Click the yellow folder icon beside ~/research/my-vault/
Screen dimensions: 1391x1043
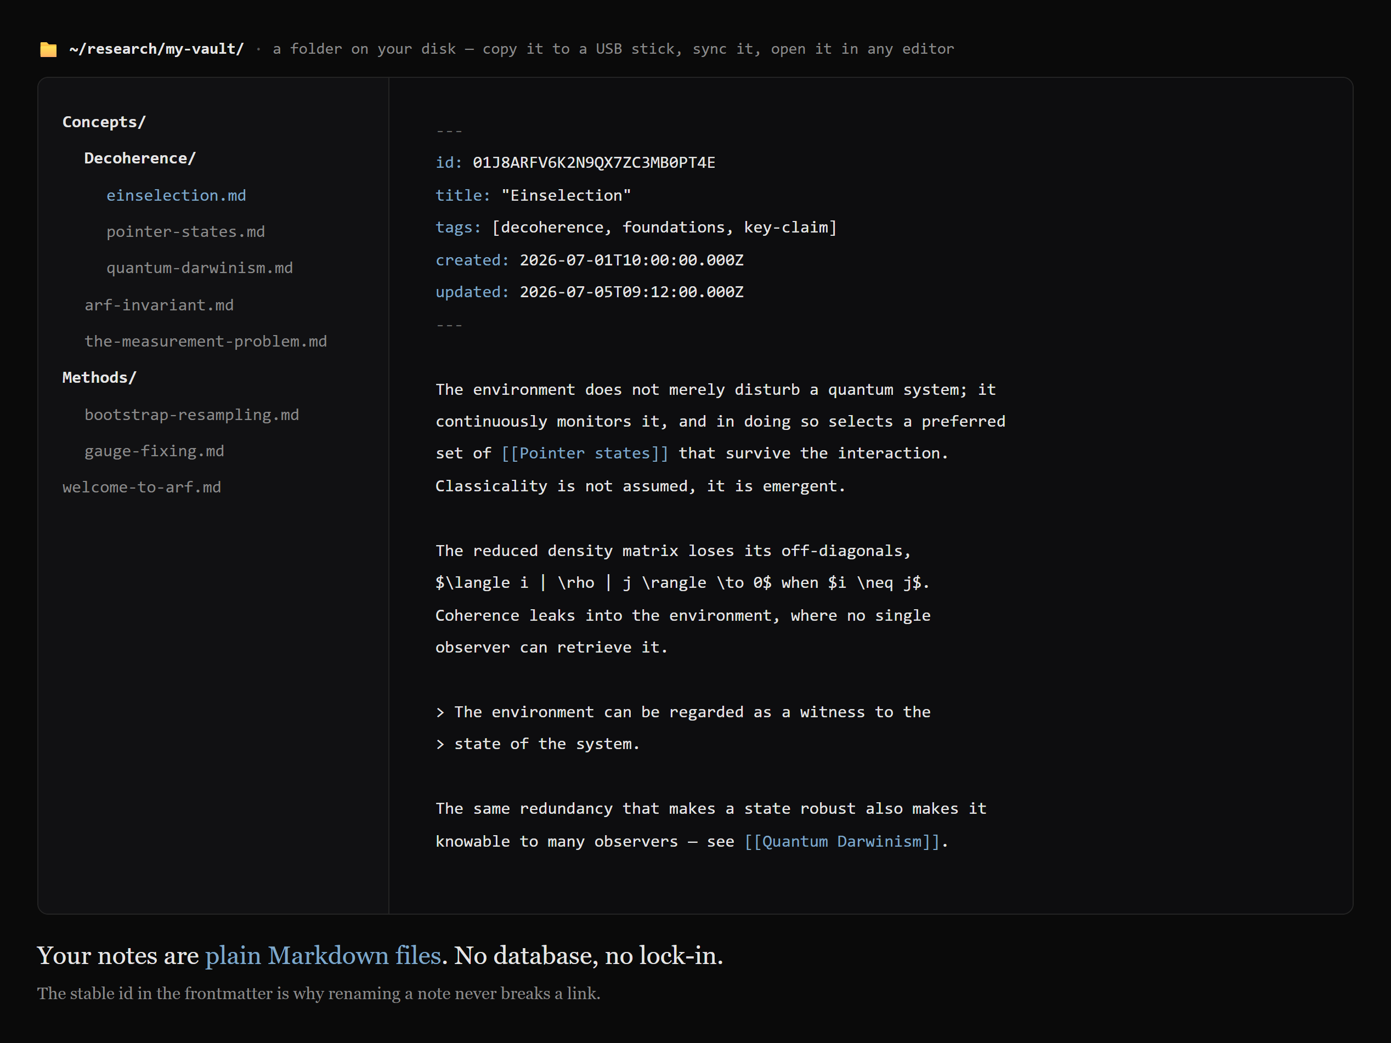[48, 50]
